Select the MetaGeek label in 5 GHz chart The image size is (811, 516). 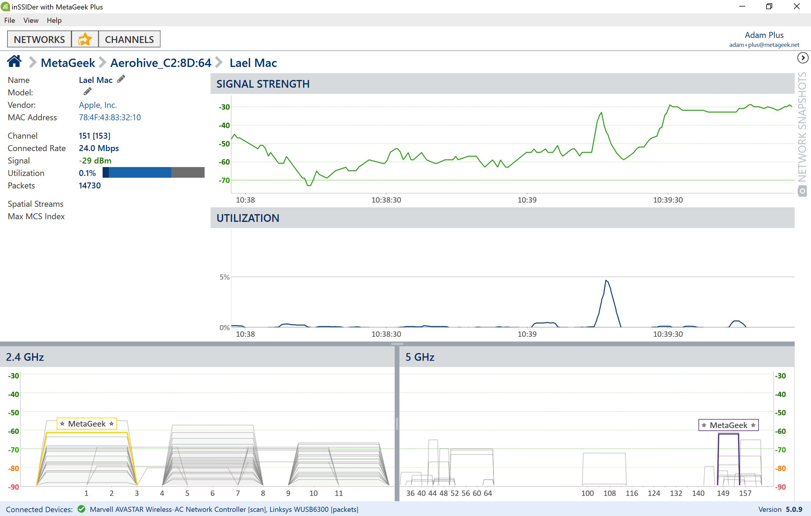tap(728, 425)
